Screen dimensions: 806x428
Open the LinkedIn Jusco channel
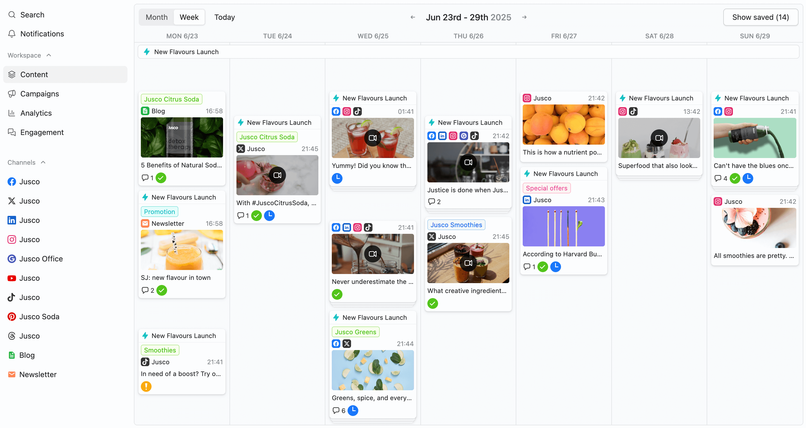tap(30, 220)
